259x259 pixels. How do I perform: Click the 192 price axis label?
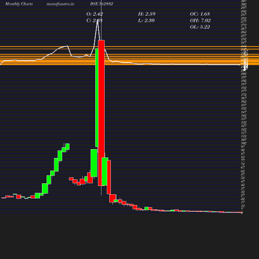(x=243, y=81)
